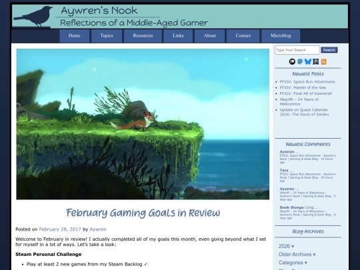The width and height of the screenshot is (360, 270).
Task: Open the Mastodon icon link
Action: (300, 61)
